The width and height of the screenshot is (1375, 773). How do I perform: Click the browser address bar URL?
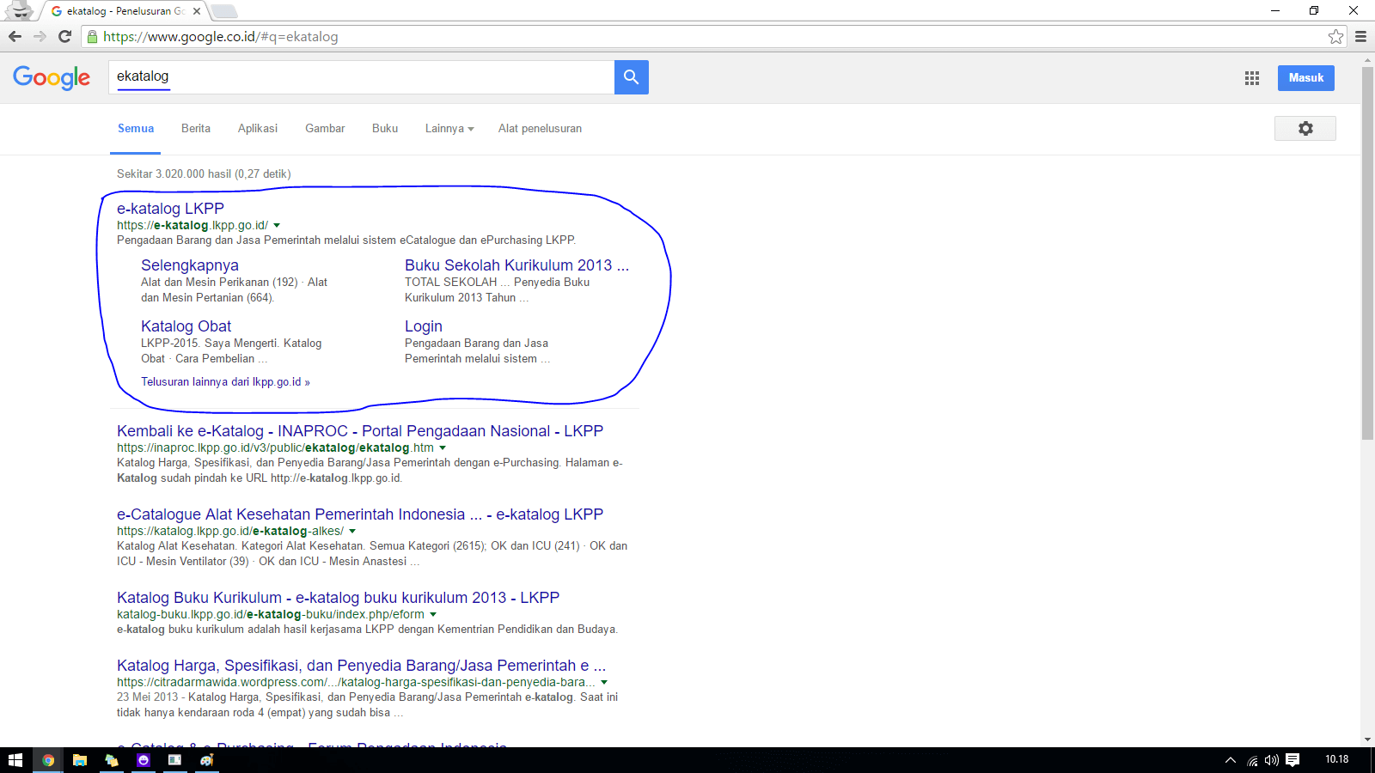[221, 37]
